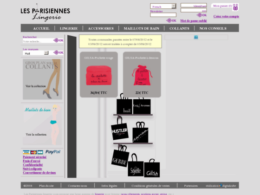Open the GILSA Pochette à dessous image
Viewport: 260px width, 195px height.
tap(142, 75)
